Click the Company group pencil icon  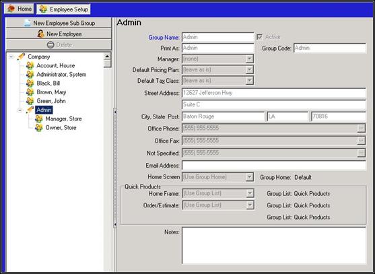[22, 57]
